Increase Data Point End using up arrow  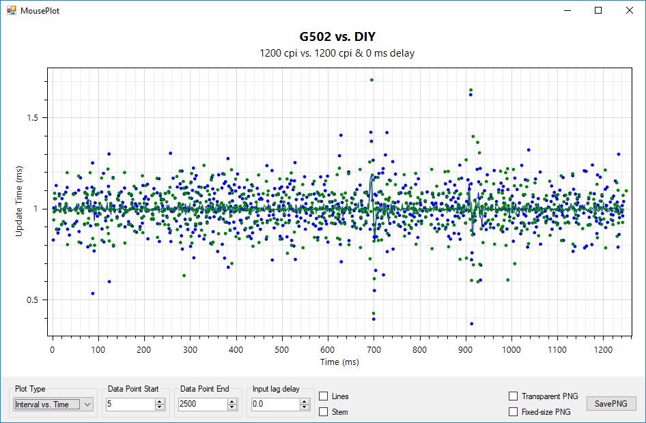click(232, 401)
